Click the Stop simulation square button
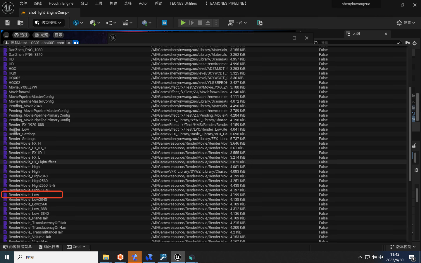The width and height of the screenshot is (421, 263). (x=200, y=23)
